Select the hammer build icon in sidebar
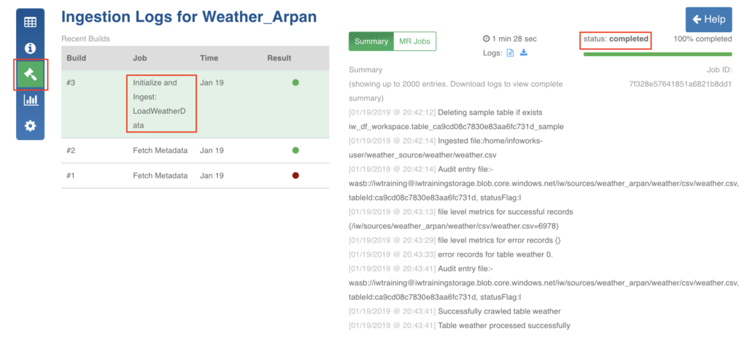 [30, 74]
